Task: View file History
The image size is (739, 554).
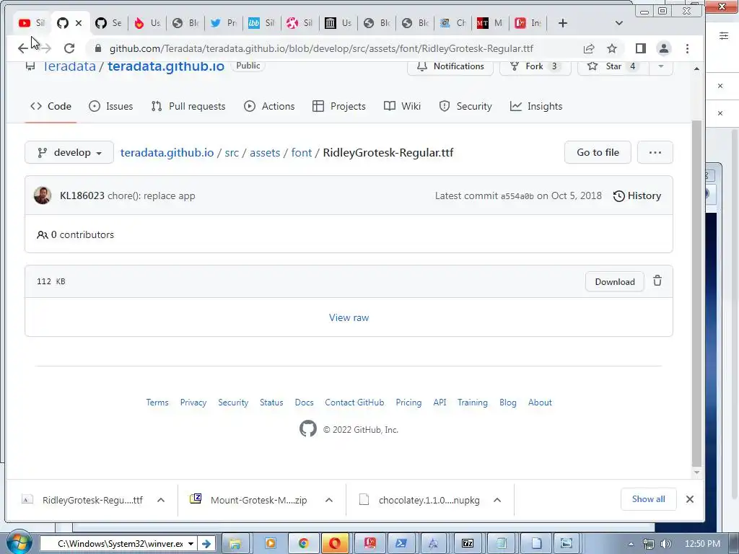Action: coord(637,196)
